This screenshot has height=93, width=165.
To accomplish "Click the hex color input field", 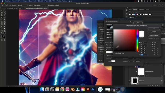I will point(144,55).
